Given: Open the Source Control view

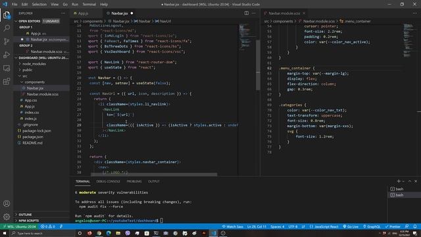Looking at the screenshot, I should click(7, 41).
